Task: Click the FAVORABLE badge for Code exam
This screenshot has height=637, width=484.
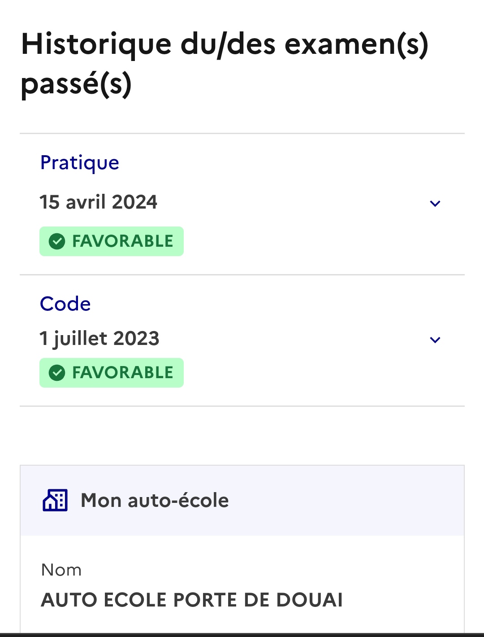Action: click(x=112, y=373)
